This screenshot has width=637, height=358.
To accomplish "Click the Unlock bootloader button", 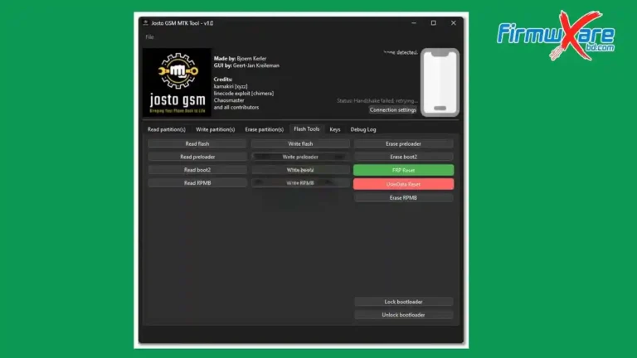I will click(403, 315).
